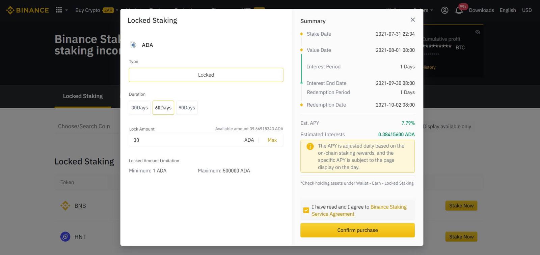Click Stake Now for HNT
The width and height of the screenshot is (540, 255).
tap(461, 236)
